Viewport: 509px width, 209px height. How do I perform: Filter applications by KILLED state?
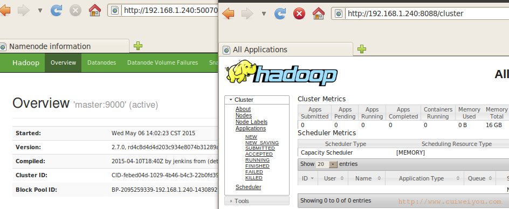(254, 178)
